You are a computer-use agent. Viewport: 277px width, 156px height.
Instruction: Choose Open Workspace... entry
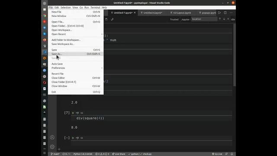click(76, 30)
